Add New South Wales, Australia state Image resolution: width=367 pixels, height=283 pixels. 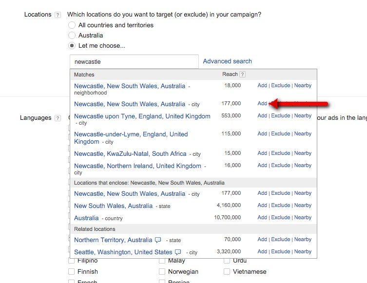click(262, 205)
